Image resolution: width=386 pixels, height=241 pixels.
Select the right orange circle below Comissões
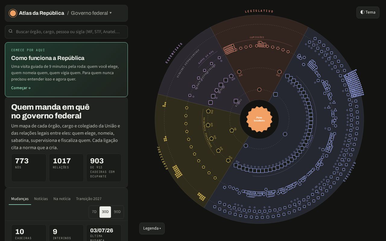[x=279, y=72]
